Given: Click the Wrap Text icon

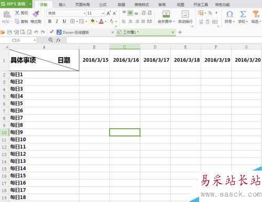Looking at the screenshot, I should 185,14.
